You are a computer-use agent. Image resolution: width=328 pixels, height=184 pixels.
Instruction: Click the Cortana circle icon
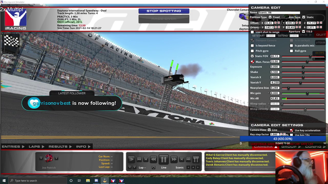pos(71,180)
